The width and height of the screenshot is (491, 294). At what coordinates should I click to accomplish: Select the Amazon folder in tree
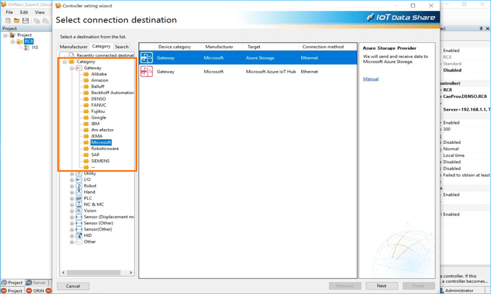[x=99, y=80]
